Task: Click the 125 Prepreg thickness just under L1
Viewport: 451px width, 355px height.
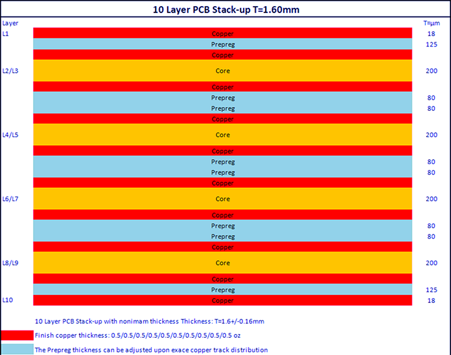Action: click(431, 44)
